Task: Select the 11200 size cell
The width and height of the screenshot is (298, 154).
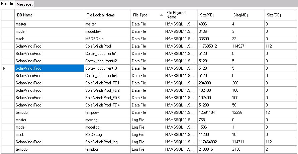Action: tap(214, 135)
